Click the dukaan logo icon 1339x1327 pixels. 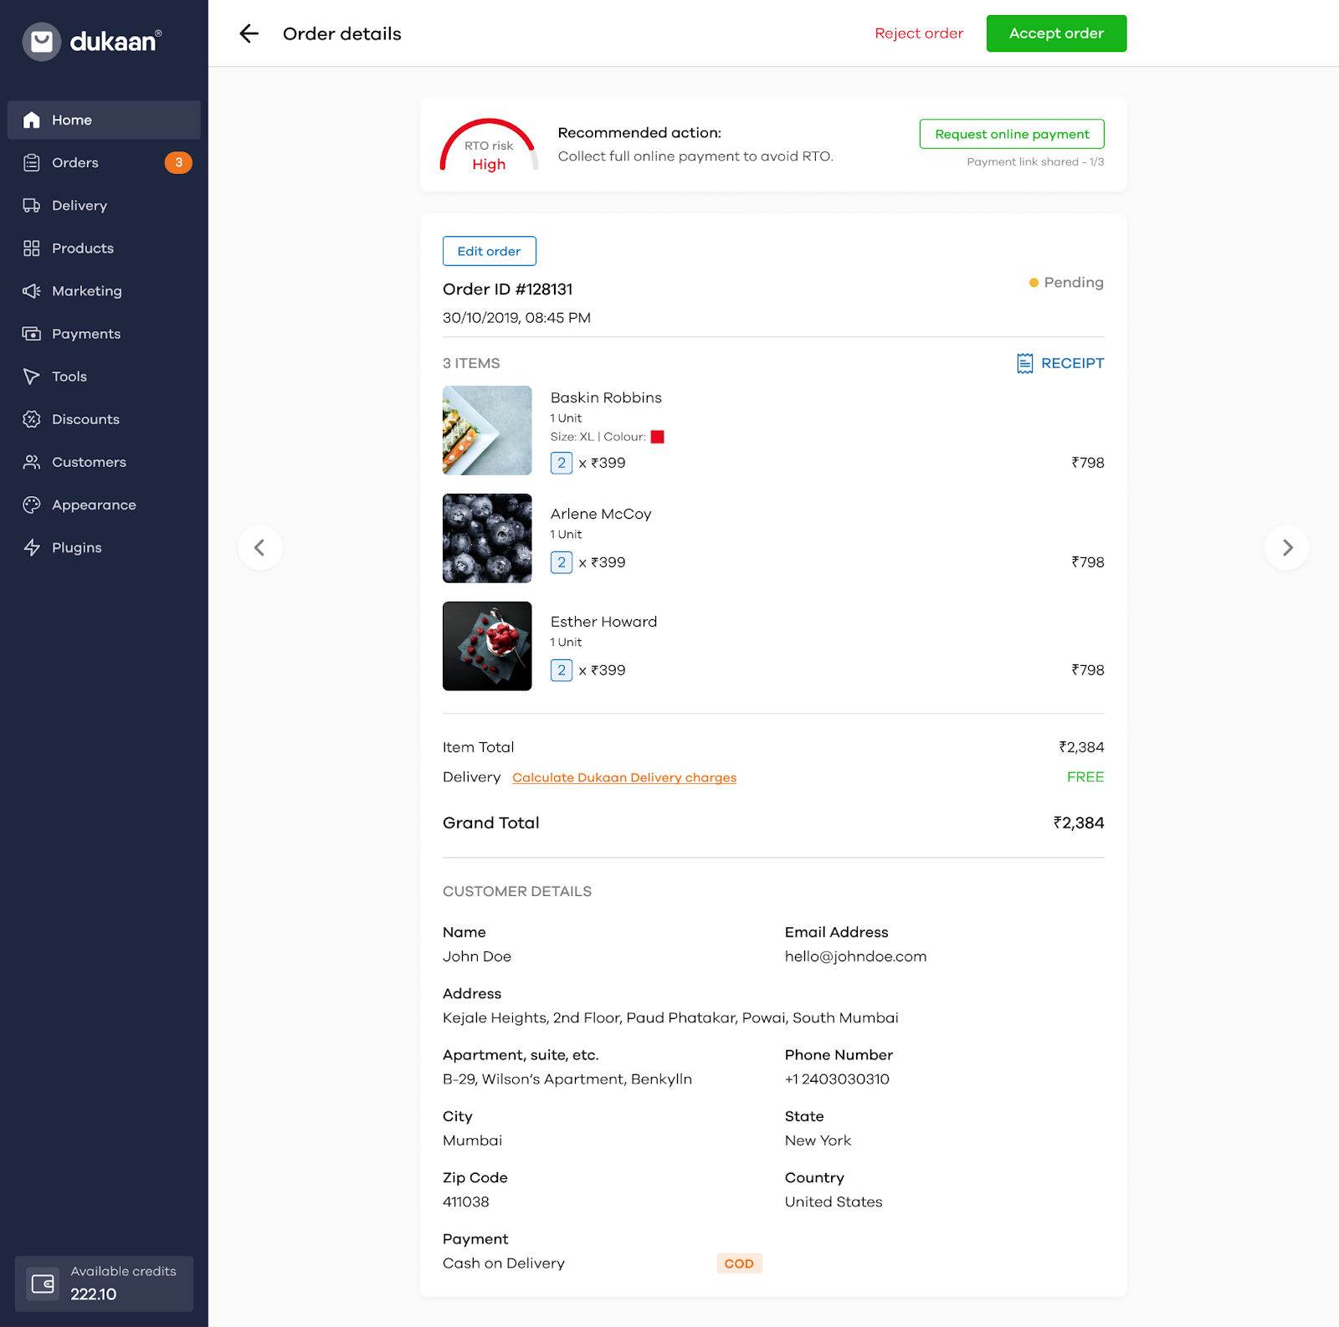click(42, 41)
